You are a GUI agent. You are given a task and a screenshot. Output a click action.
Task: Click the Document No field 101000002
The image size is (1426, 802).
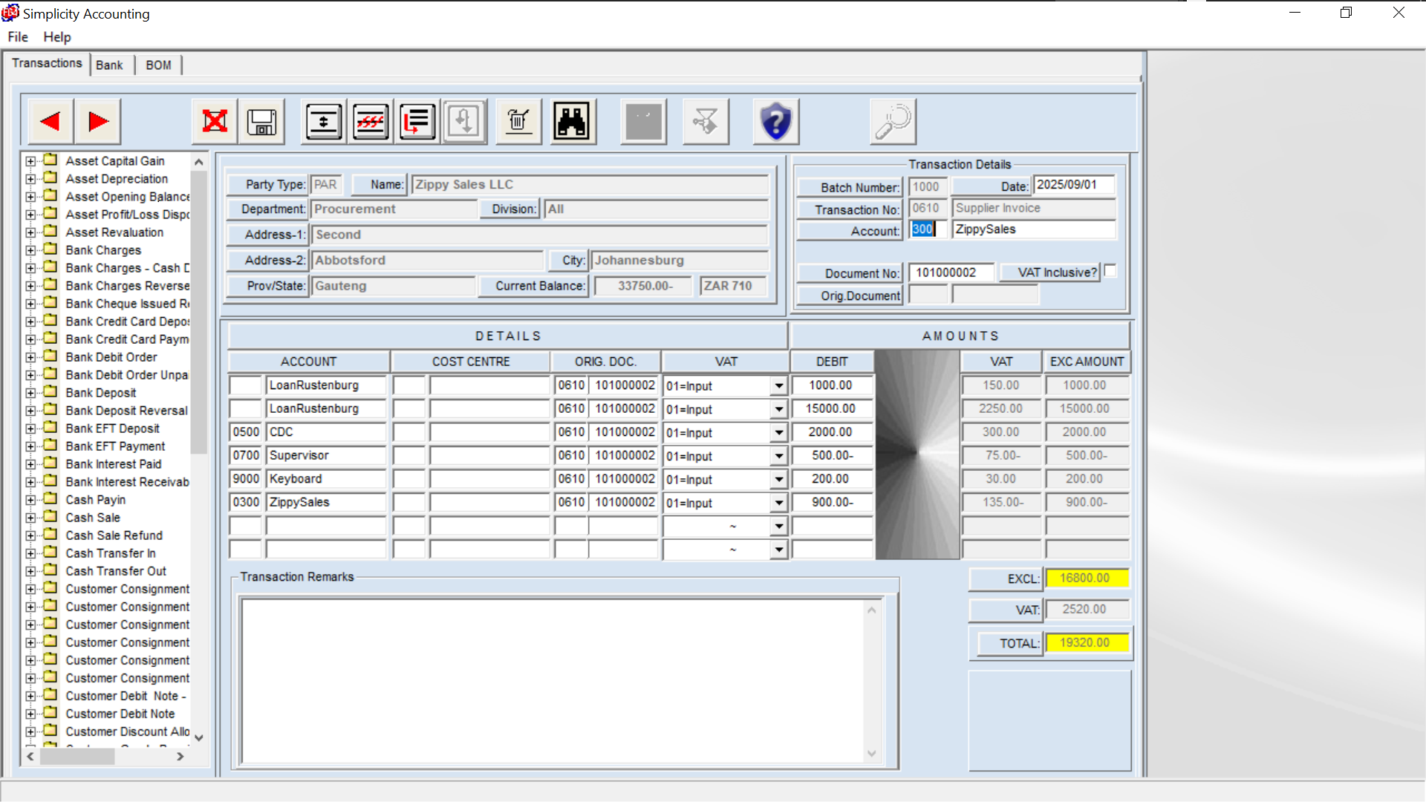(x=951, y=273)
